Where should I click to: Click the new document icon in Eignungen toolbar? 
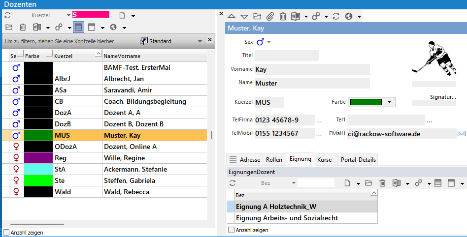coord(347,183)
